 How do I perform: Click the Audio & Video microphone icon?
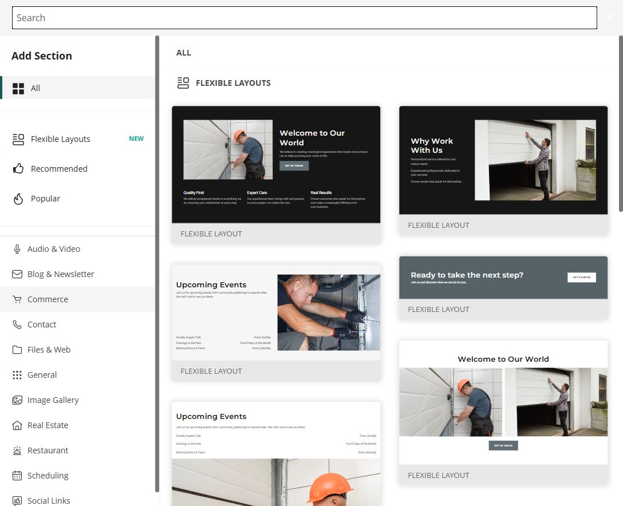pos(17,249)
